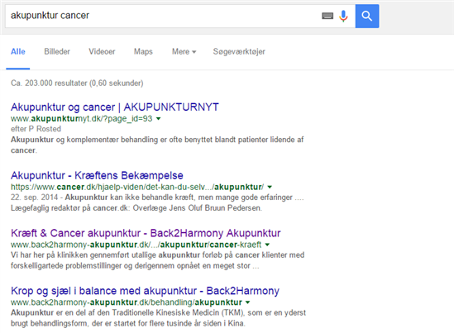Click the www.akupunkturnyt.dk green URL text
Image resolution: width=454 pixels, height=333 pixels.
[82, 119]
